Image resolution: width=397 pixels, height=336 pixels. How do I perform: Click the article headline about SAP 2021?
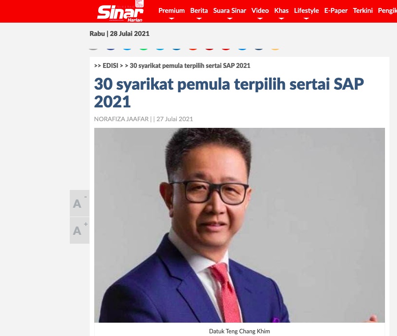(229, 92)
